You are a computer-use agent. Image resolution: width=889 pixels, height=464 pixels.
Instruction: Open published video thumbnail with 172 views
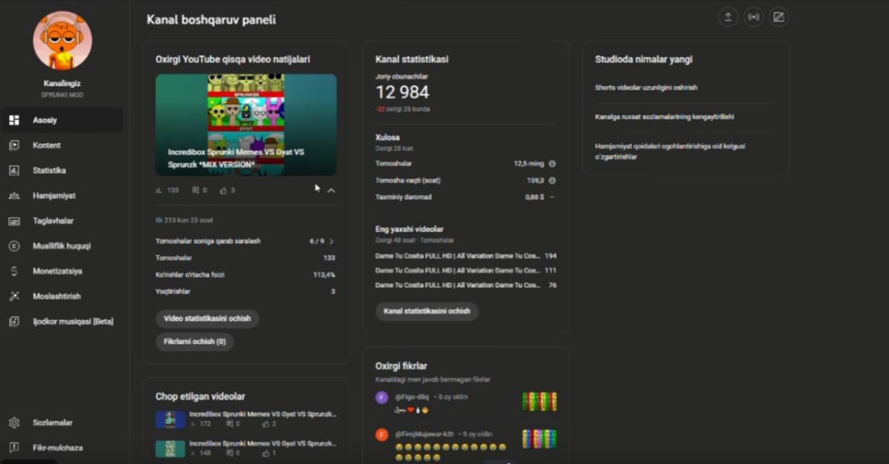(x=170, y=420)
